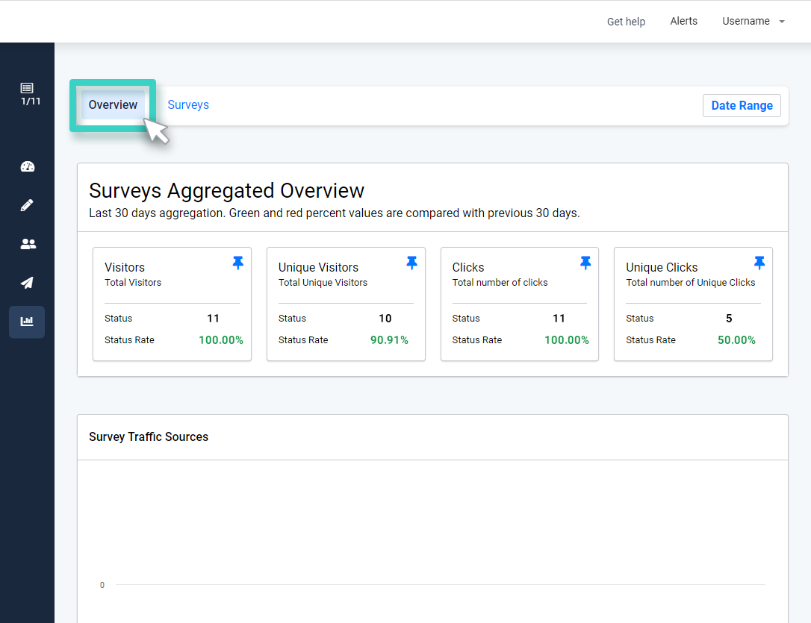The image size is (811, 623).
Task: Click the Clicks 100.00% status rate
Action: (x=566, y=340)
